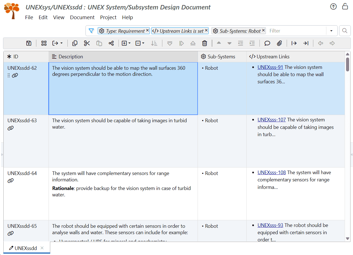Open the Project menu
353x255 pixels.
(x=108, y=17)
